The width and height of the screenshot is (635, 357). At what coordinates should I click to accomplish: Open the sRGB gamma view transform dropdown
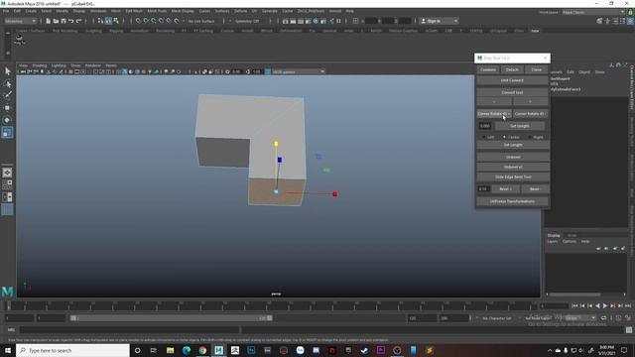pyautogui.click(x=298, y=71)
